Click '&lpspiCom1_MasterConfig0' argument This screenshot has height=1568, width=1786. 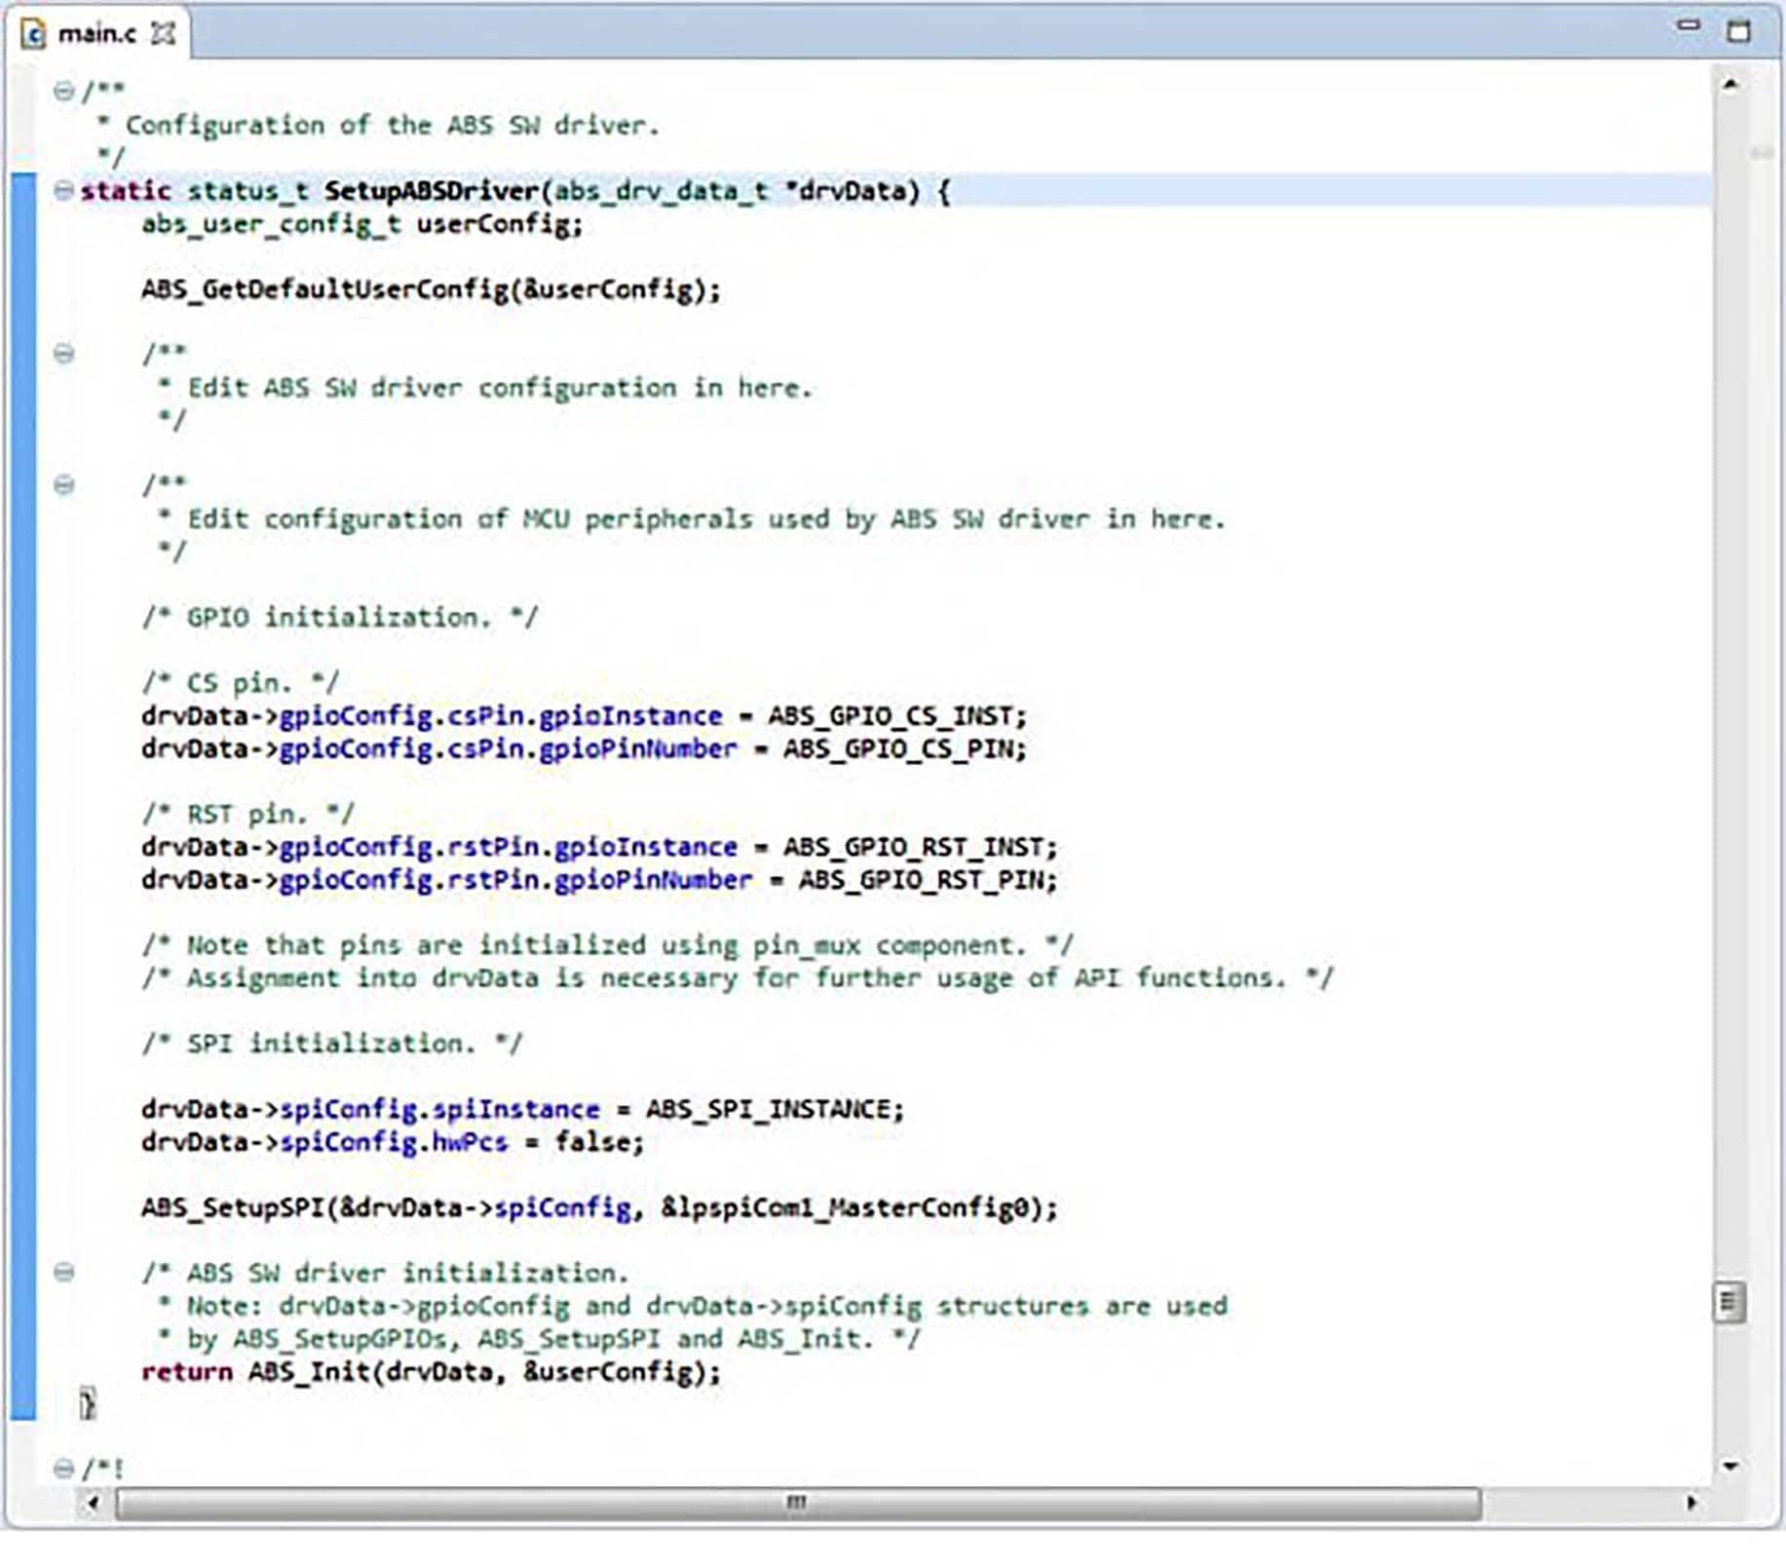(845, 1208)
